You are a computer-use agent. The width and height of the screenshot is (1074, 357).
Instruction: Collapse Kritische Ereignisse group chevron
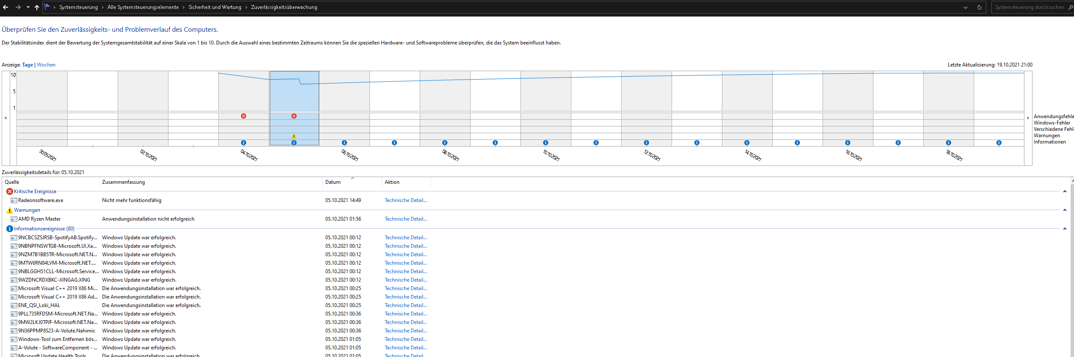click(x=1065, y=191)
